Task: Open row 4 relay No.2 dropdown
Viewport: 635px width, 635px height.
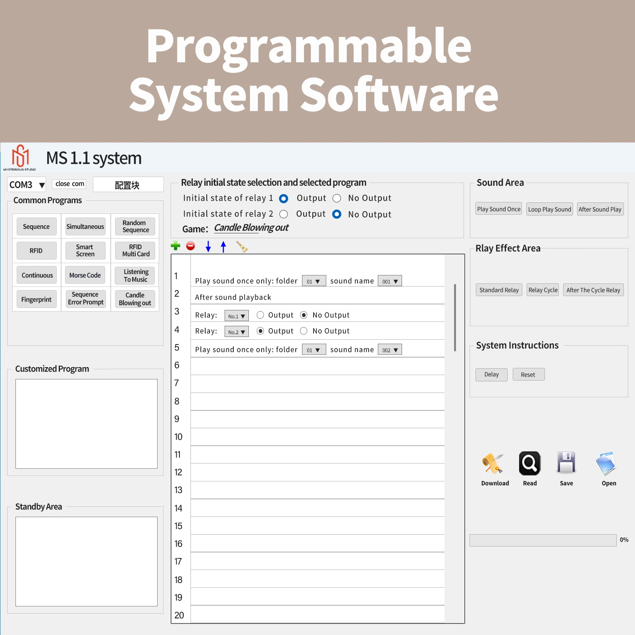Action: (x=237, y=332)
